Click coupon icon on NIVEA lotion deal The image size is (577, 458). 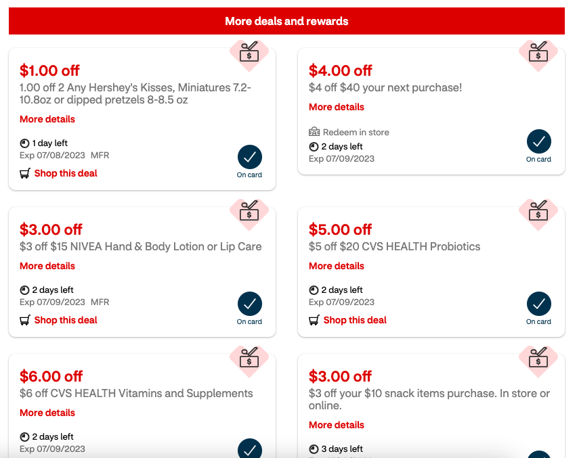coord(249,210)
